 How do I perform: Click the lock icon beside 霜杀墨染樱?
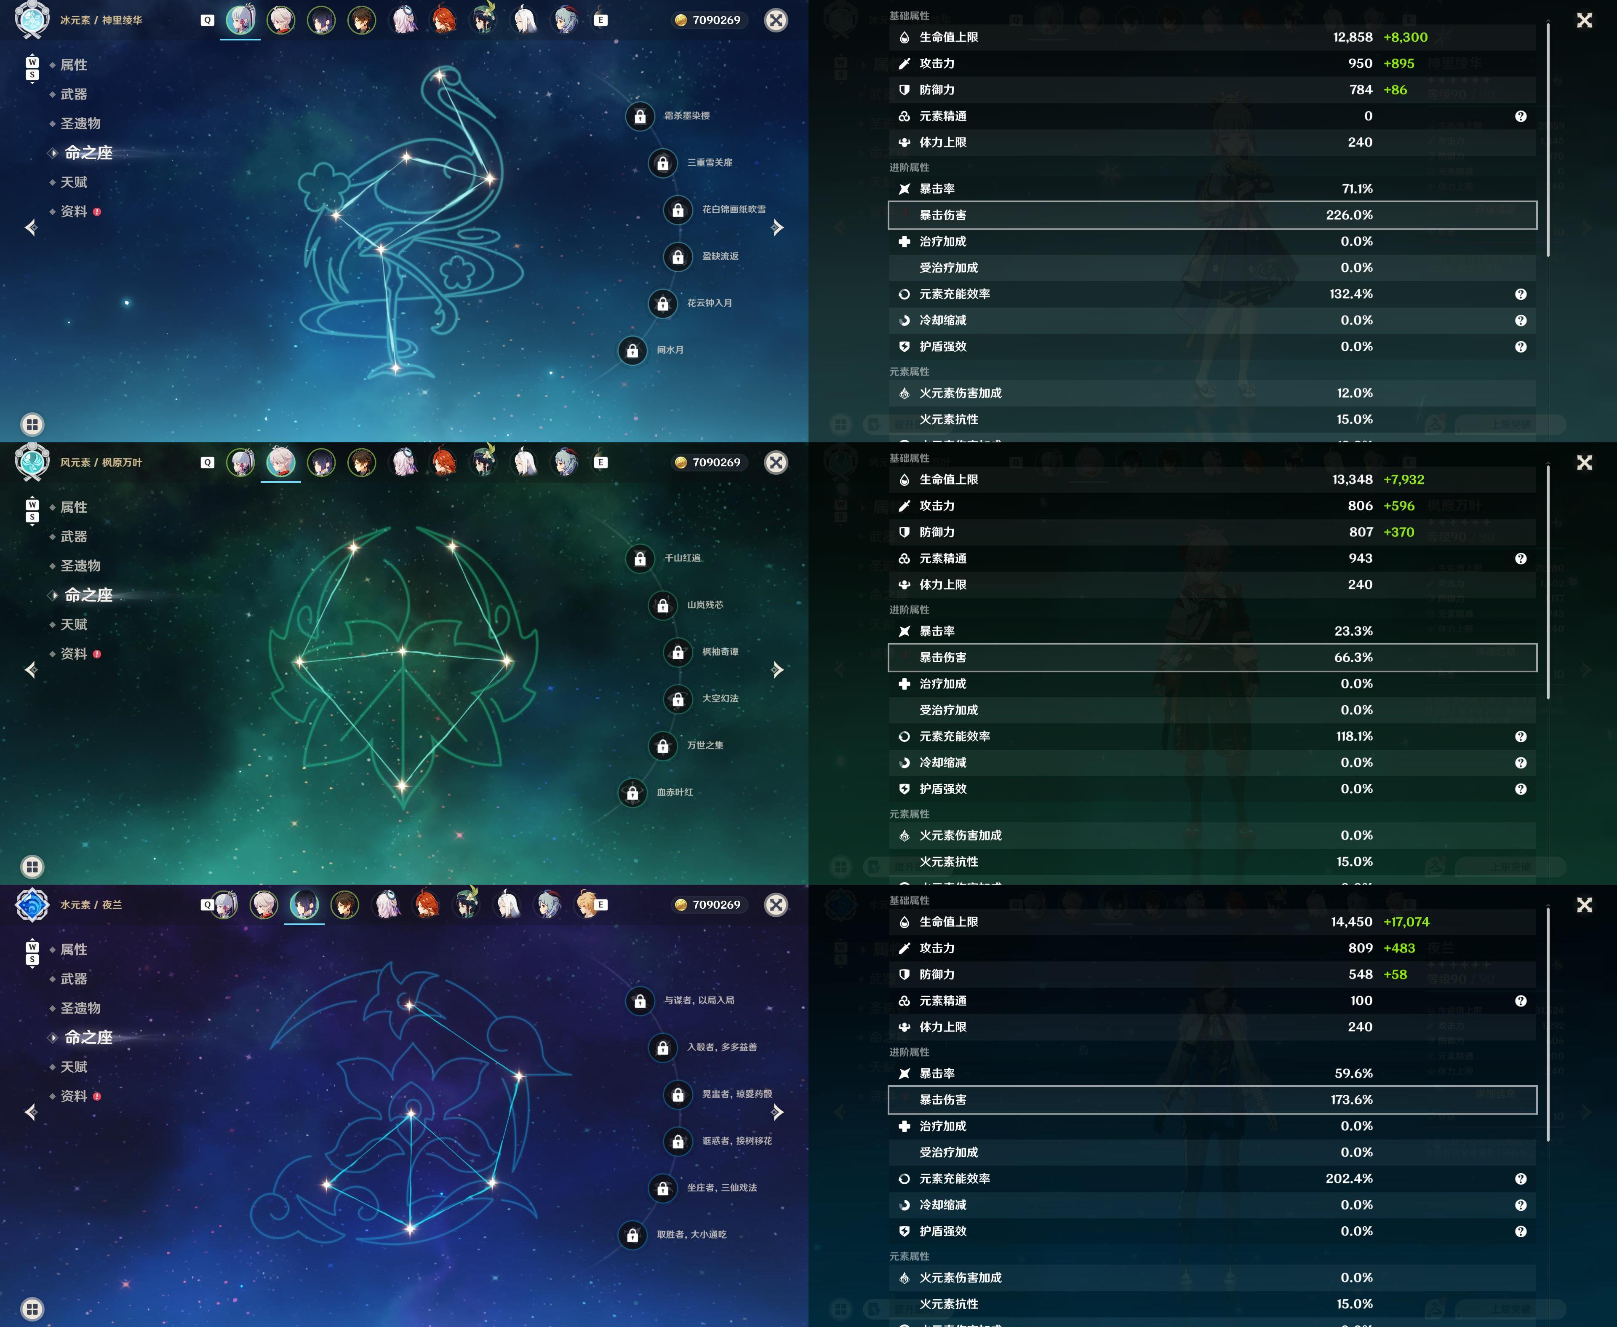[640, 116]
